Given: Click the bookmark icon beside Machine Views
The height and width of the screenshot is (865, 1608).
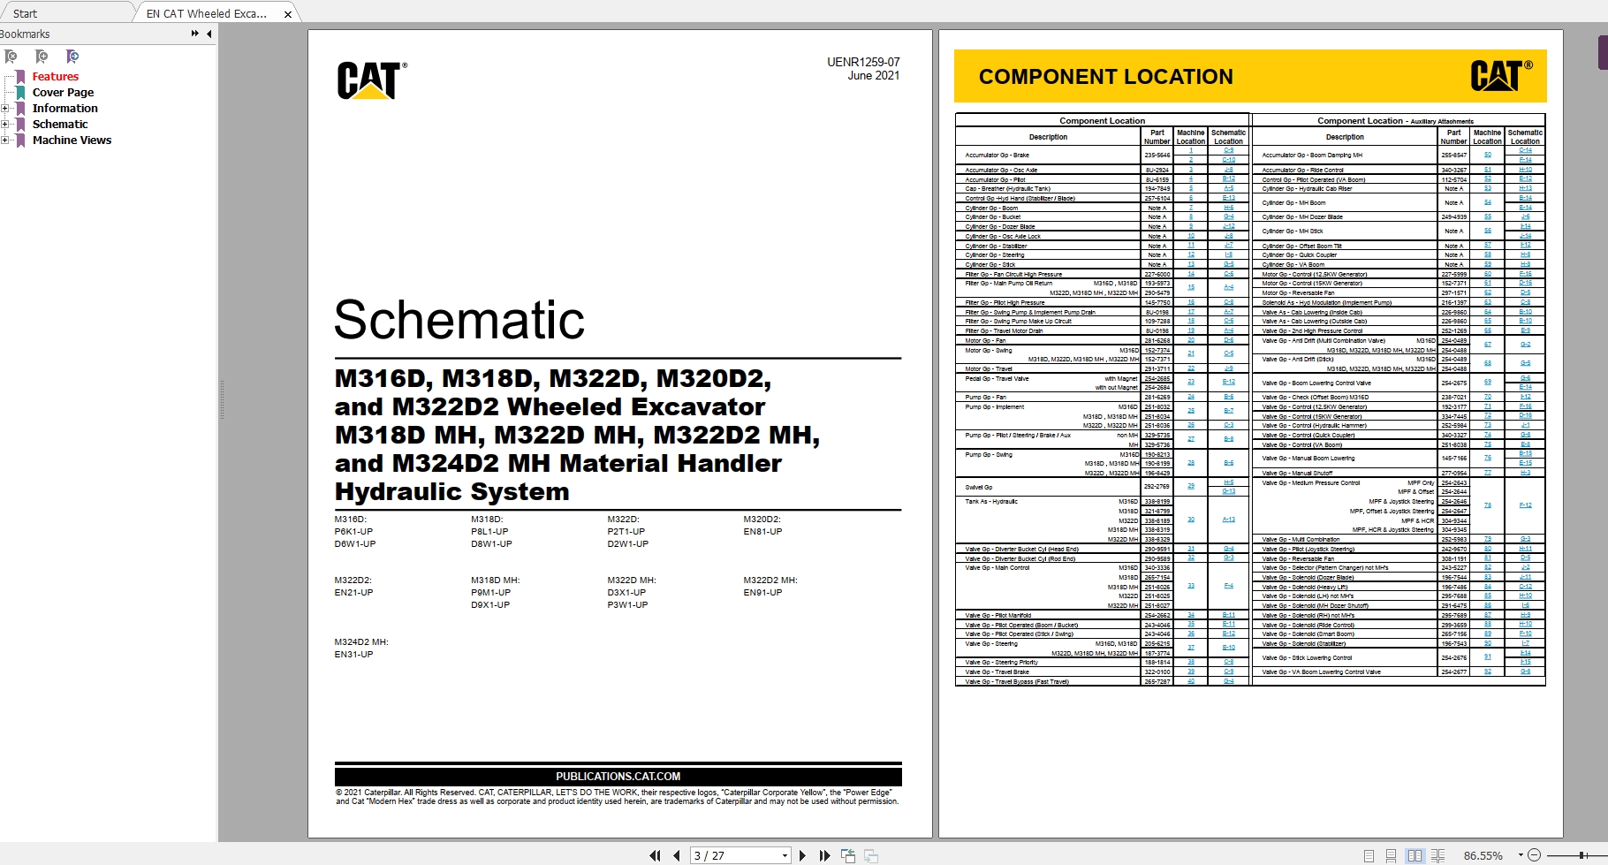Looking at the screenshot, I should [21, 140].
